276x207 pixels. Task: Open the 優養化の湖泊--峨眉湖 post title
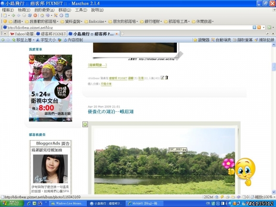[110, 111]
